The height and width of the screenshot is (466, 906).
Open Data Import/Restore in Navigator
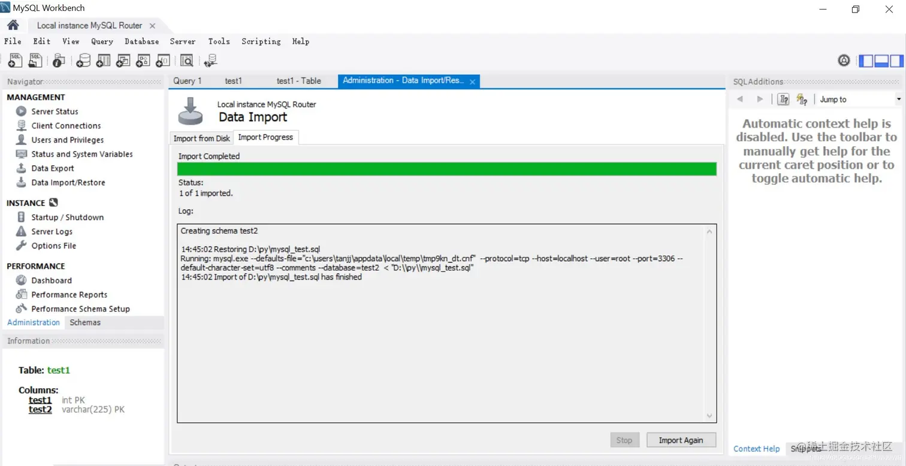[68, 183]
